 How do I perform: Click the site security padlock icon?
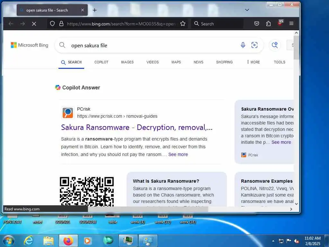(x=61, y=24)
